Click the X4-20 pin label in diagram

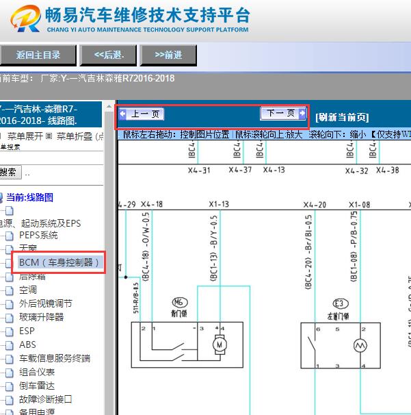click(315, 205)
